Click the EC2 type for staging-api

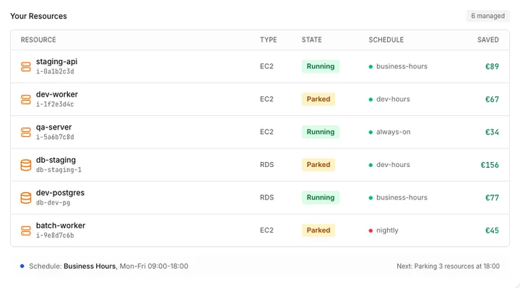266,66
